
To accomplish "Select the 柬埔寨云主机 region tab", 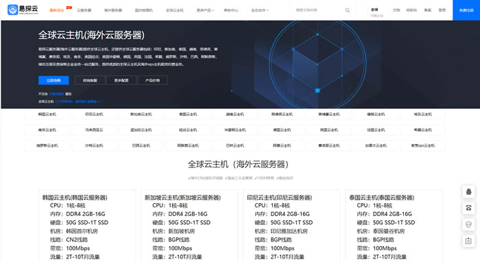I will tap(329, 114).
